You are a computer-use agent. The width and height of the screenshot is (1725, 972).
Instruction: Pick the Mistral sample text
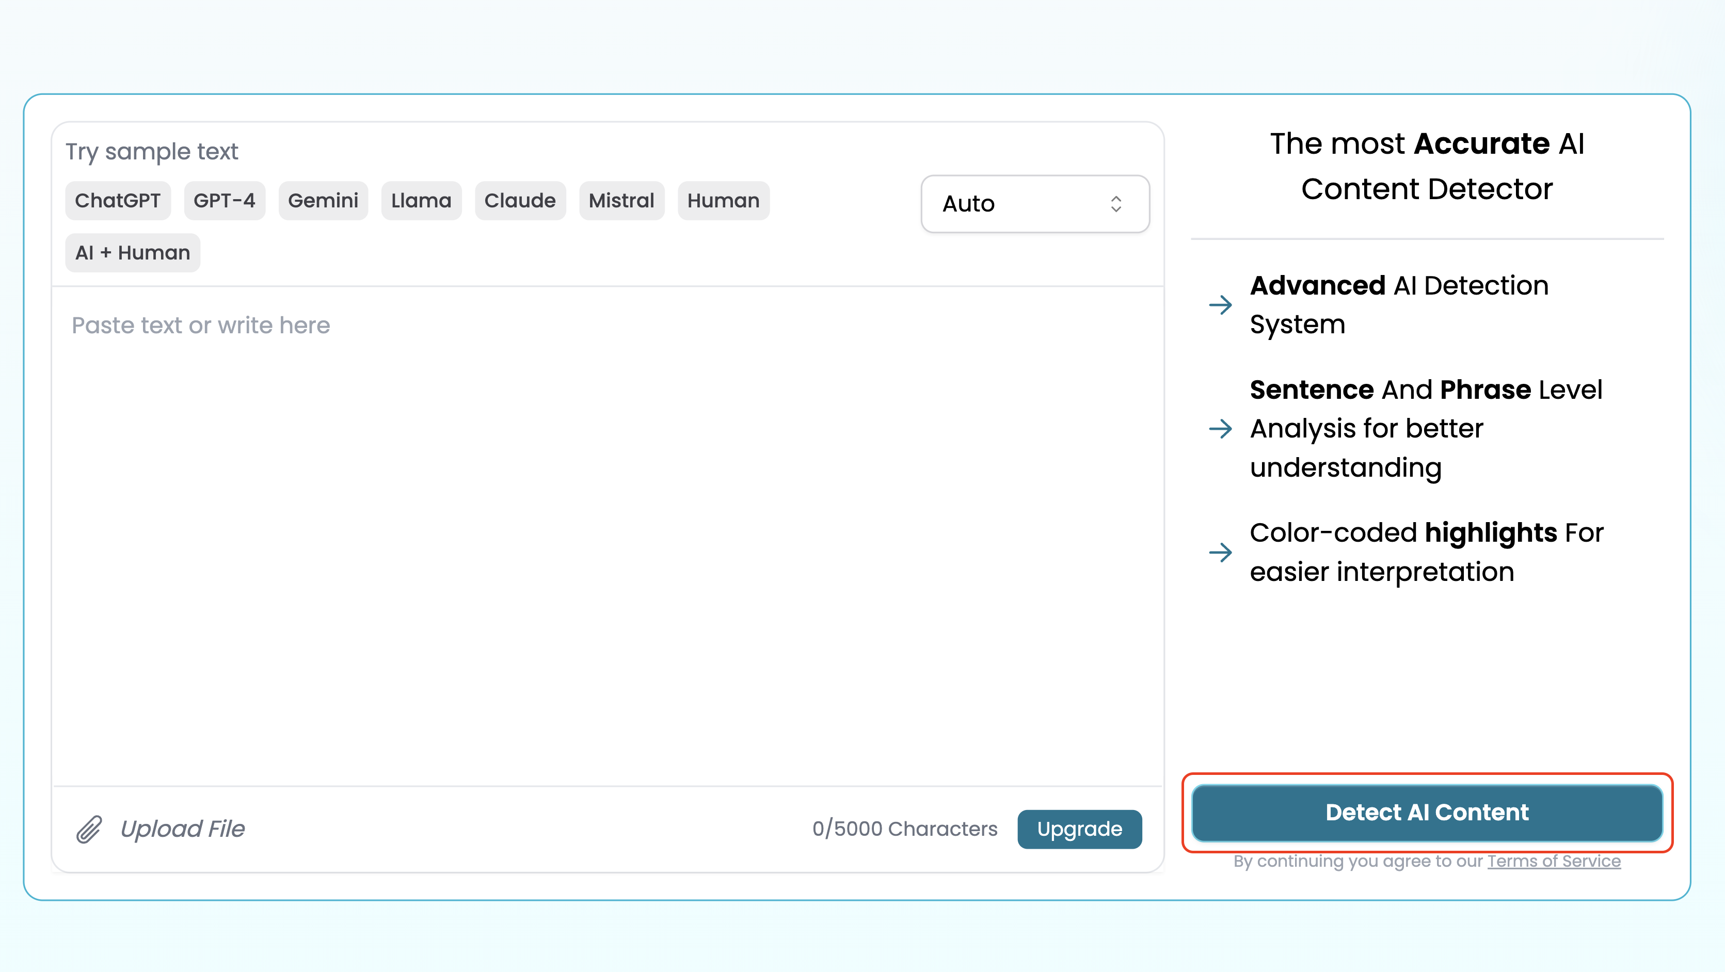tap(621, 200)
